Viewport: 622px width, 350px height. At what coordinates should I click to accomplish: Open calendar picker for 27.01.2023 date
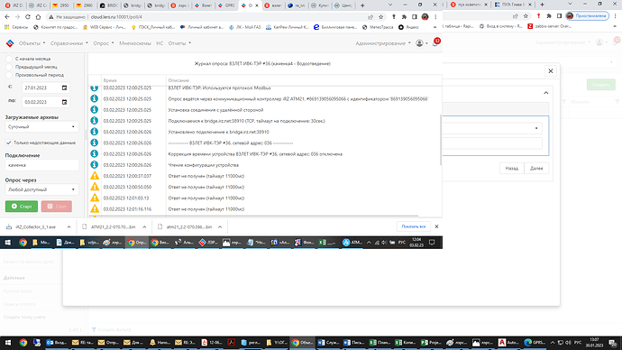pyautogui.click(x=64, y=87)
